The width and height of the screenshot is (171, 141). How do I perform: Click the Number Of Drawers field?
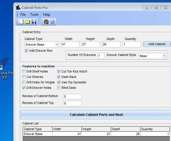tap(101, 56)
